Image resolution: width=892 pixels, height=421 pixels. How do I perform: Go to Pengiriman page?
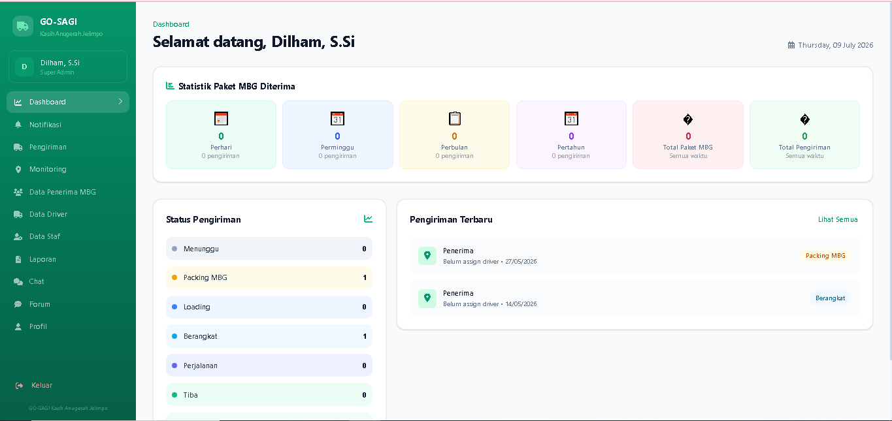pos(68,147)
